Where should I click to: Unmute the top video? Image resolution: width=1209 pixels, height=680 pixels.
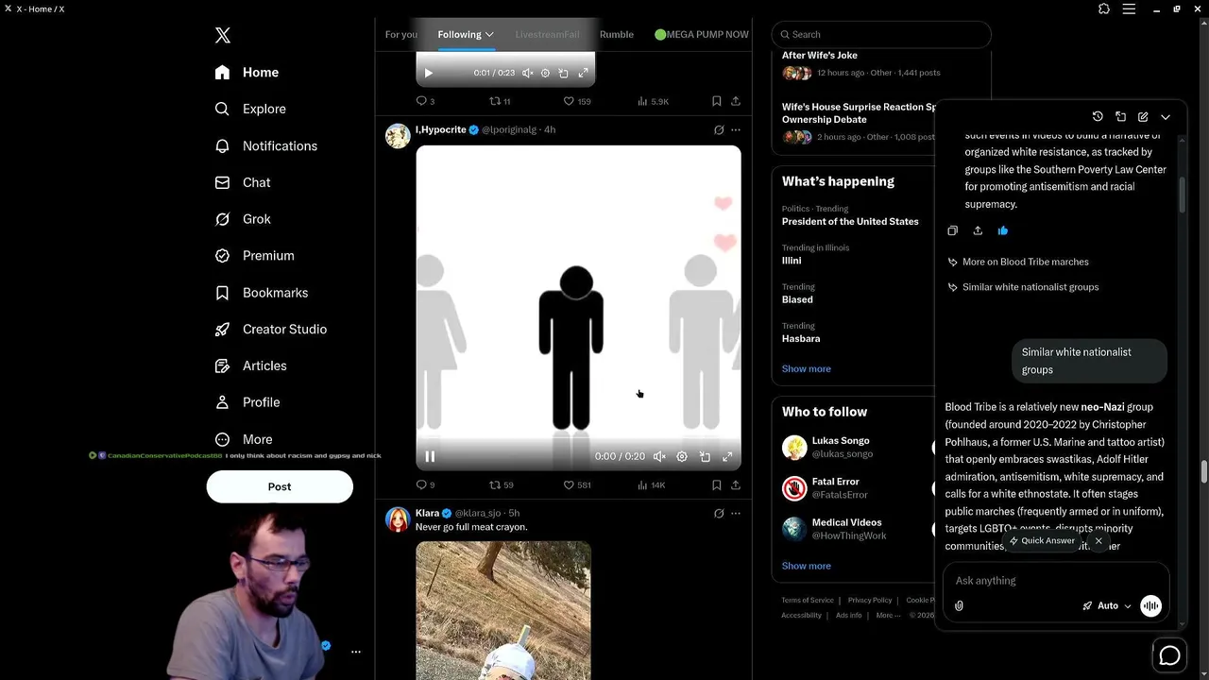(x=527, y=73)
